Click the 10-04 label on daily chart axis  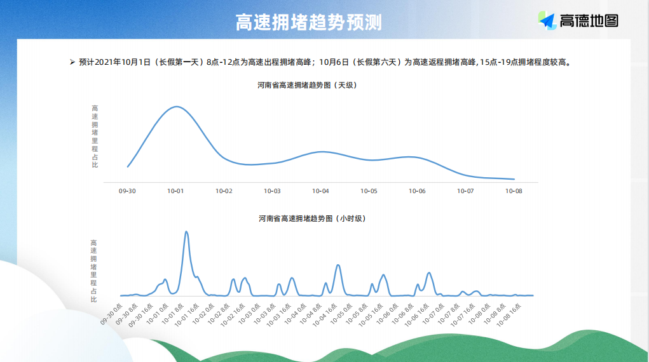click(x=320, y=191)
